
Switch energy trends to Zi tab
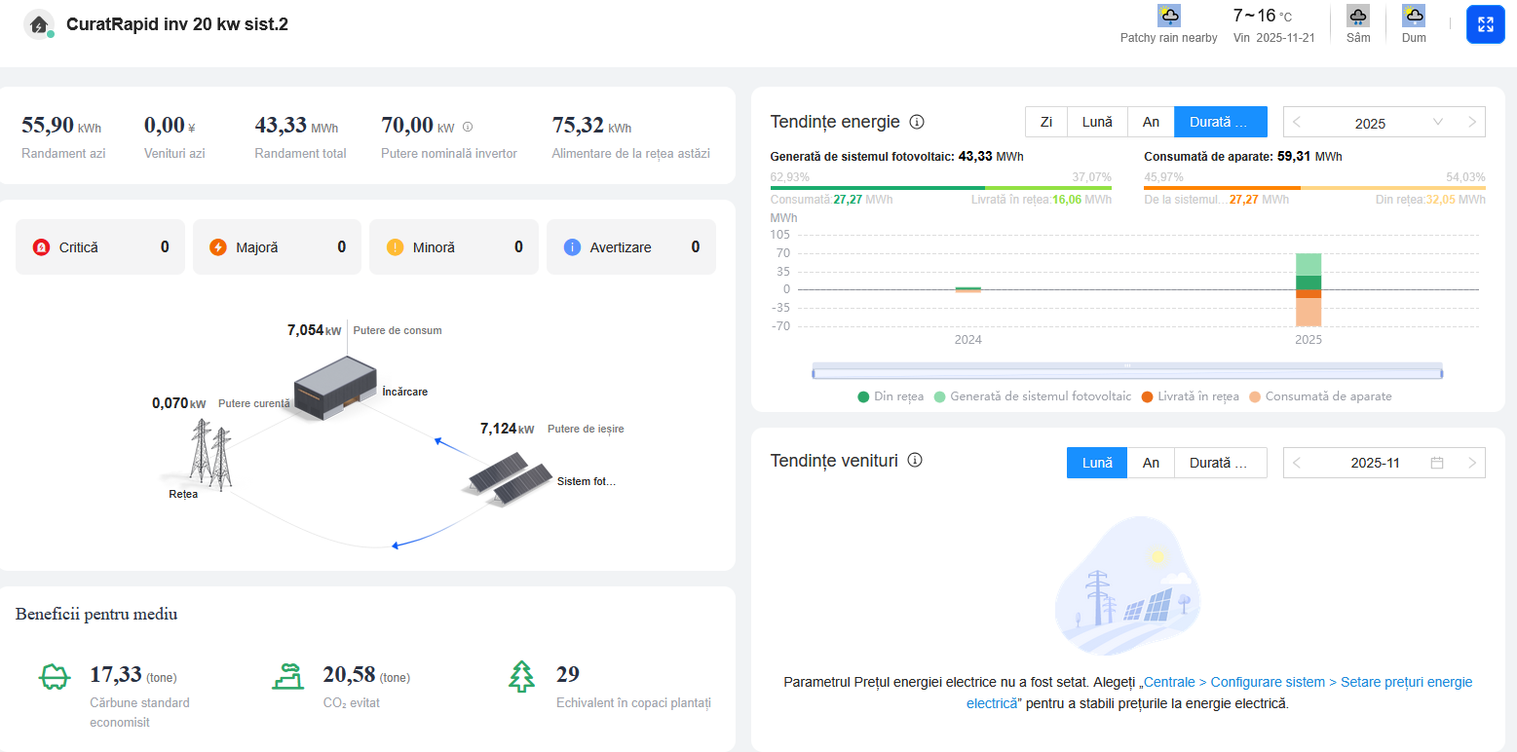pos(1046,122)
